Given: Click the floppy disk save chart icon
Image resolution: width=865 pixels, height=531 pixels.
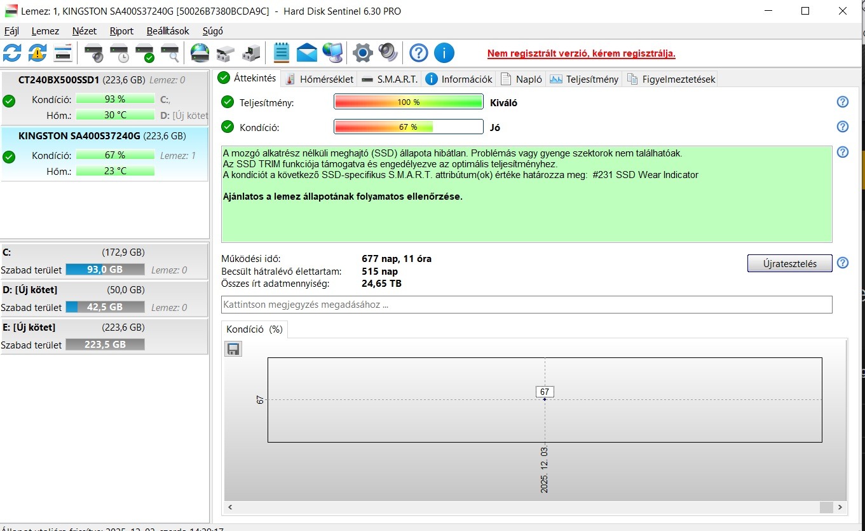Looking at the screenshot, I should [x=233, y=348].
